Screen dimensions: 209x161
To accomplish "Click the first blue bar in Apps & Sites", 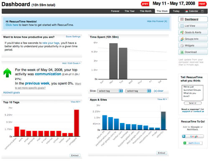I will pos(104,123).
